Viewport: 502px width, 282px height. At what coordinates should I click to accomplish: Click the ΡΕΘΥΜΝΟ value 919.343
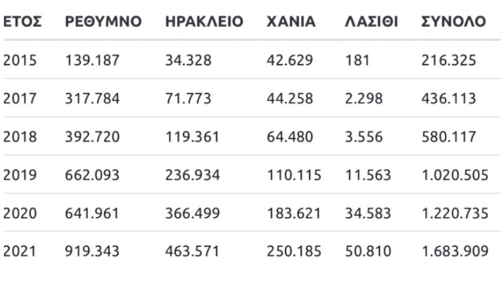point(92,251)
